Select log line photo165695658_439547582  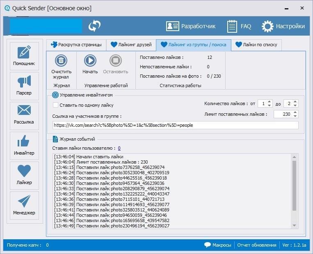coord(112,220)
